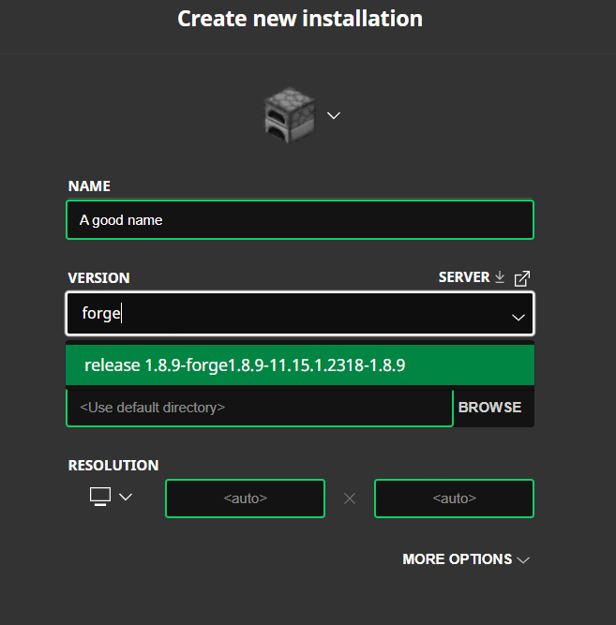Viewport: 616px width, 625px height.
Task: Select release 1.8.9-forge1.8.9-11.15.1.2318-1.8.9
Action: [300, 365]
